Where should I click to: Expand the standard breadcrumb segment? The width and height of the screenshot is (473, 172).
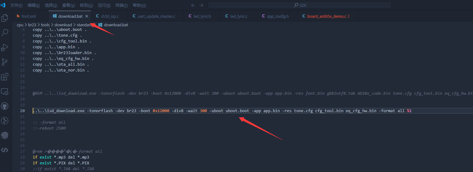(x=85, y=25)
